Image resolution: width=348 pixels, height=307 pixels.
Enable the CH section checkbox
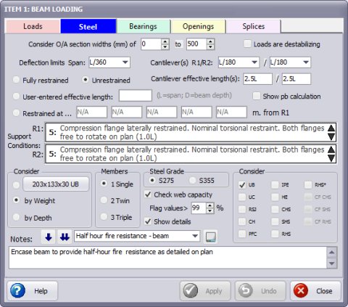(242, 221)
